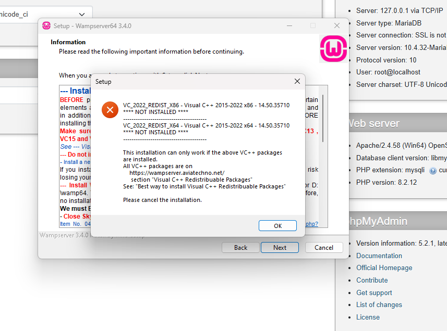Click OK in the Setup error dialog

click(x=277, y=225)
